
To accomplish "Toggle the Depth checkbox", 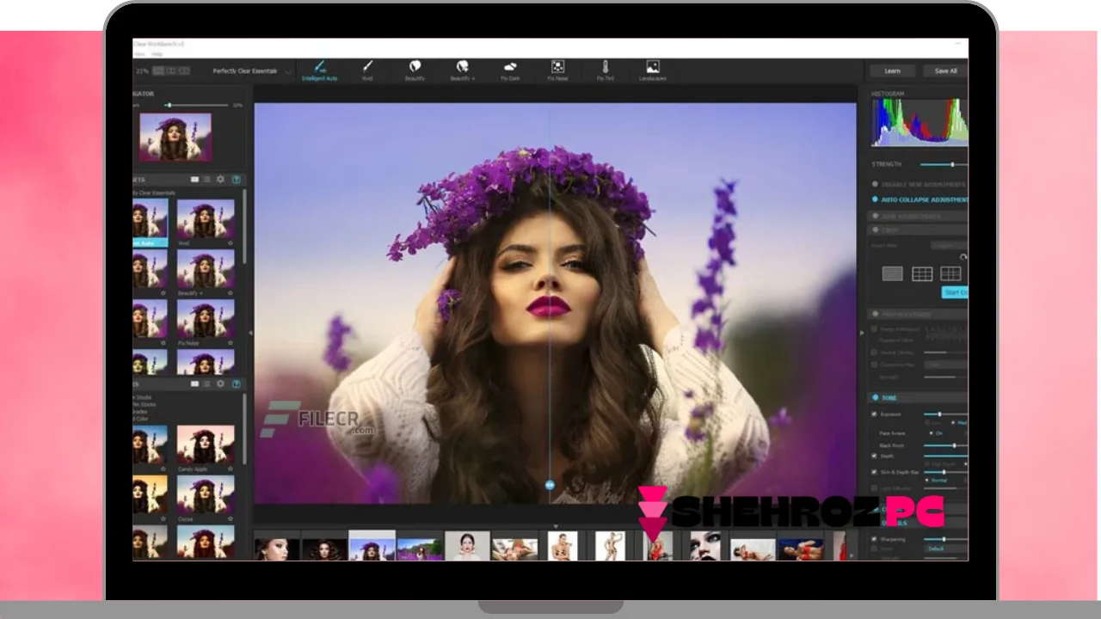I will tap(875, 457).
